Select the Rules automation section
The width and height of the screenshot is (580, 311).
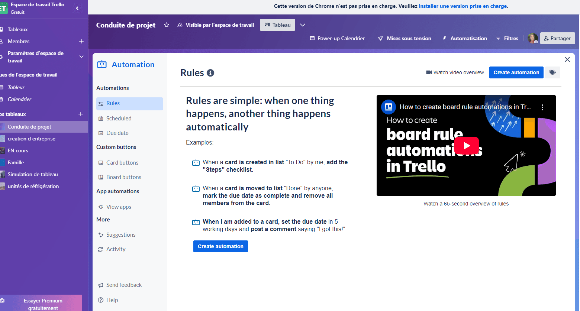tap(129, 104)
